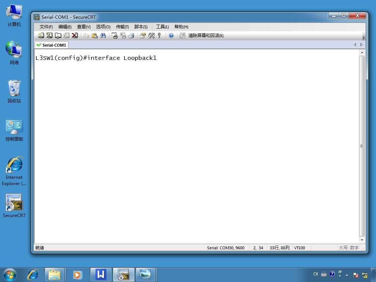Select the 回收站 recycle bin icon
This screenshot has height=282, width=376.
[x=14, y=91]
